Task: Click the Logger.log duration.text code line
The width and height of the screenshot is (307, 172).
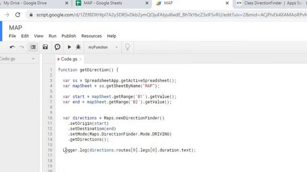Action: [129, 150]
